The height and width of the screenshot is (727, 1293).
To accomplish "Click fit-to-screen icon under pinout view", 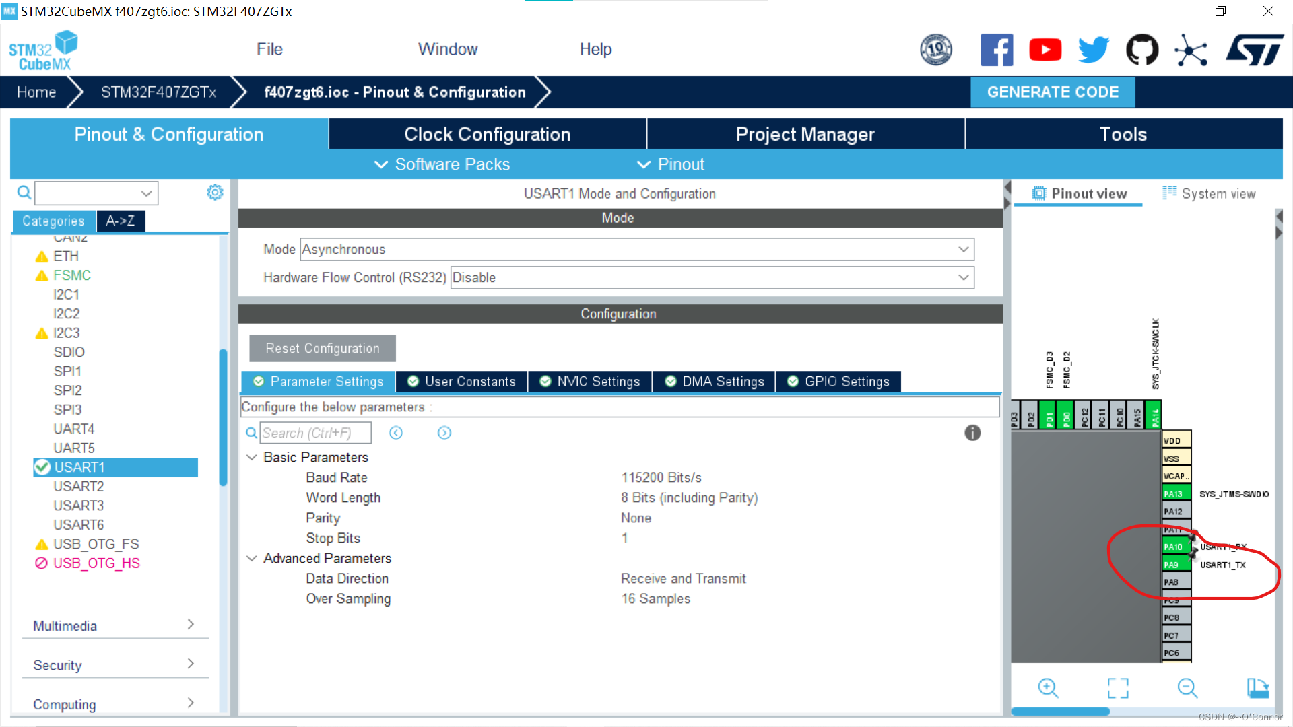I will 1118,688.
